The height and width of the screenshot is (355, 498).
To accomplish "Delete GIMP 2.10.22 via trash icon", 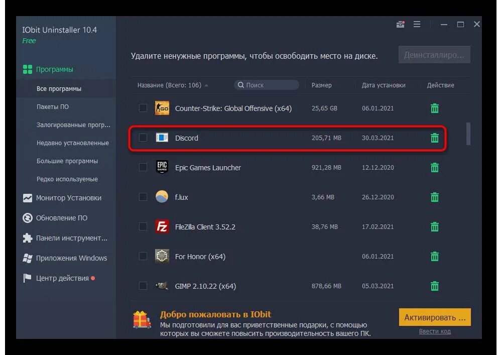I will (x=434, y=286).
